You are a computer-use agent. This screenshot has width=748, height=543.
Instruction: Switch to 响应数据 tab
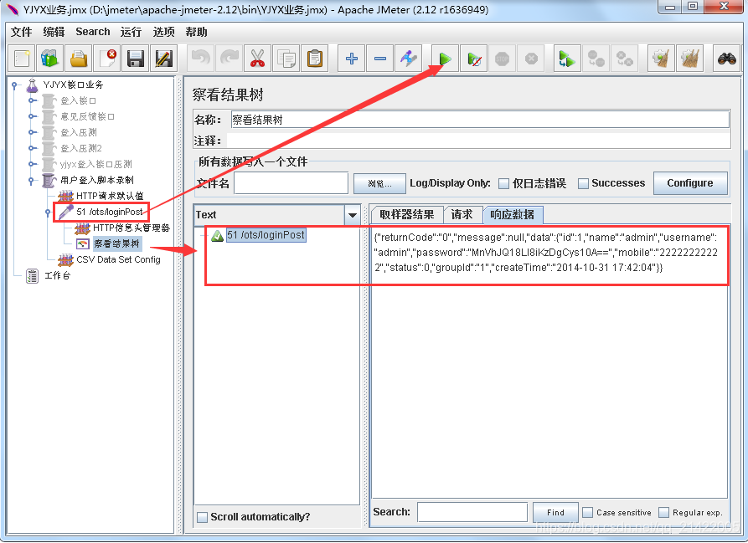click(513, 214)
